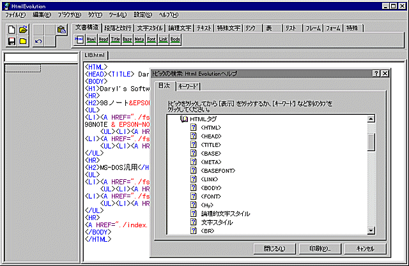
Task: Insert Body tag from toolbar
Action: pyautogui.click(x=175, y=40)
